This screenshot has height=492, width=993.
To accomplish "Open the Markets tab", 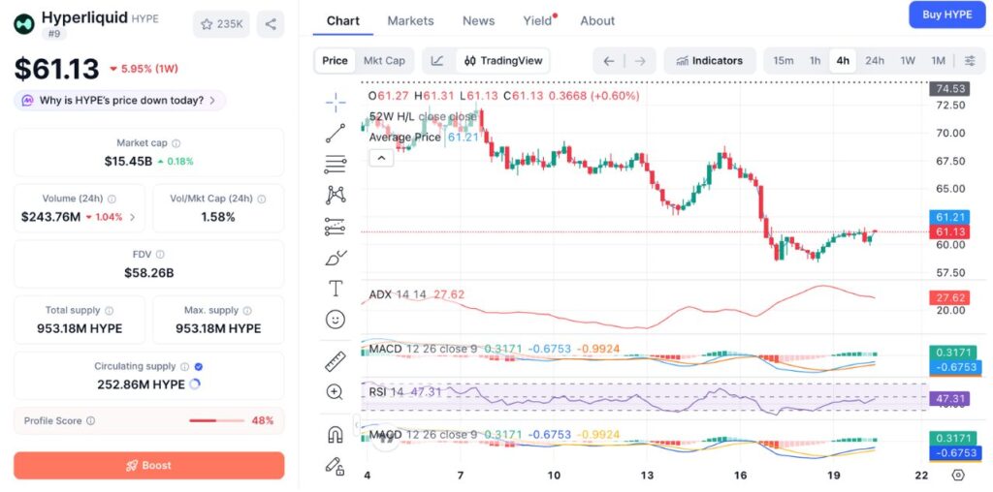I will [x=410, y=21].
